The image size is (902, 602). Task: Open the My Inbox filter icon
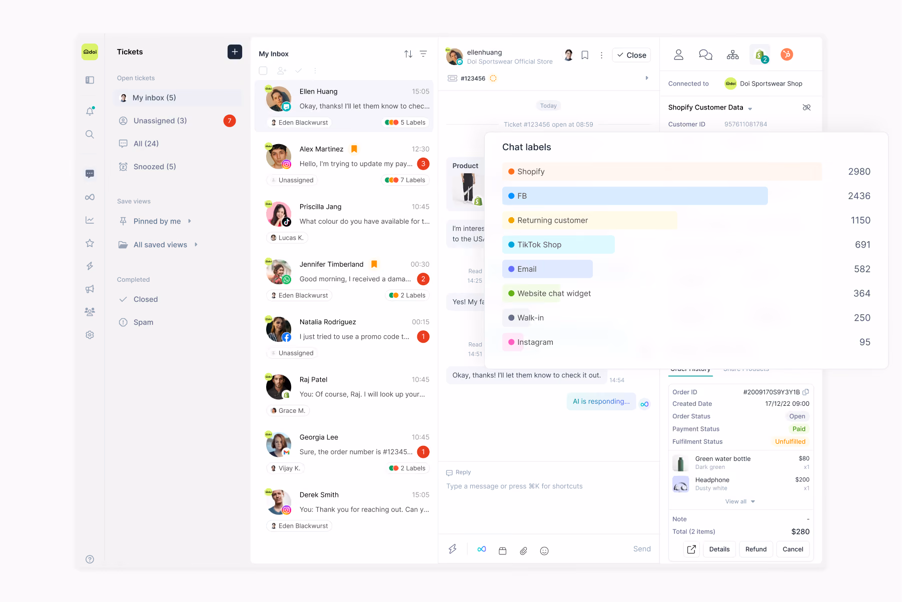[x=423, y=54]
